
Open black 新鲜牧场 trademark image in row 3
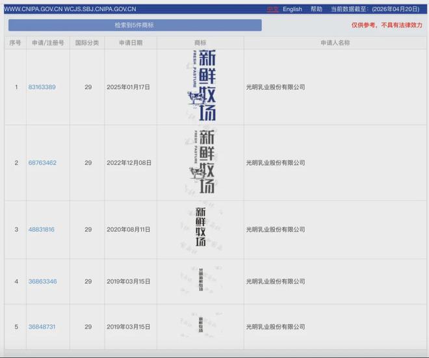pos(201,227)
